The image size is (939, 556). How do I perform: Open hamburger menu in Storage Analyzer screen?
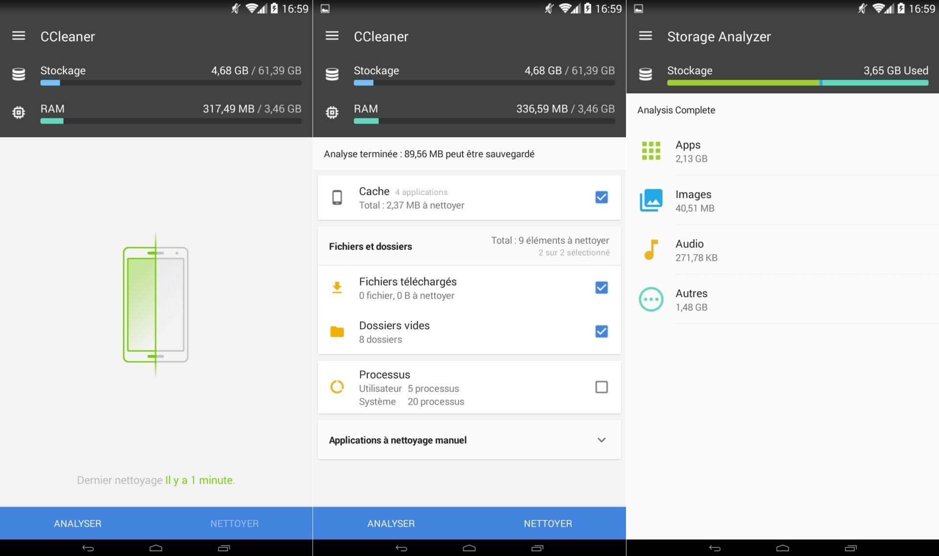(645, 36)
